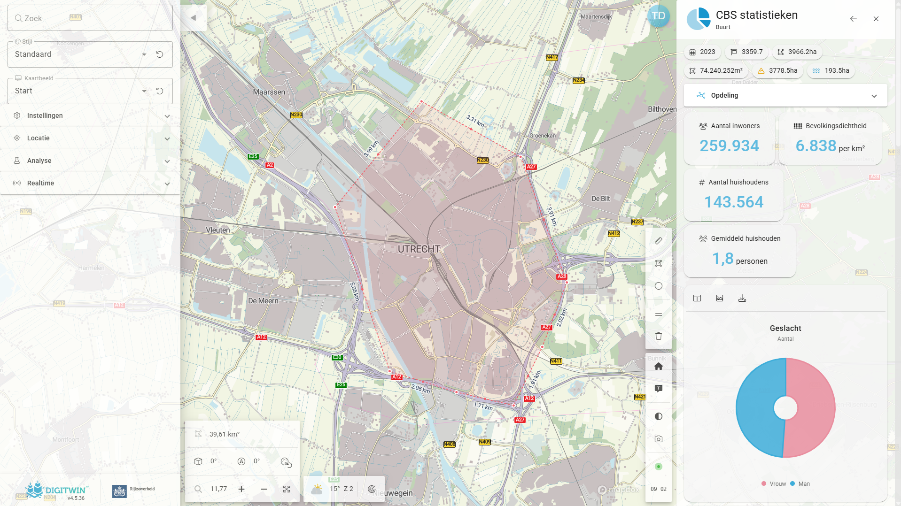Toggle Vrouw series in chart legend
The image size is (901, 506).
(x=773, y=484)
